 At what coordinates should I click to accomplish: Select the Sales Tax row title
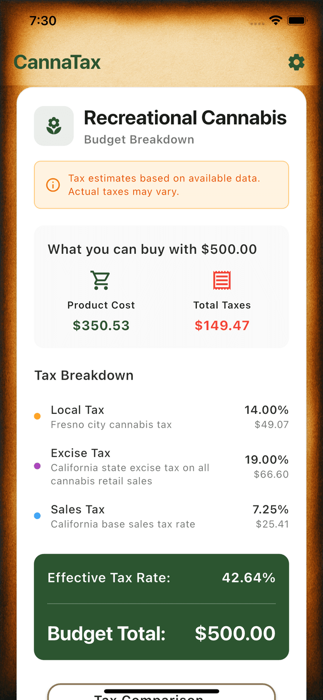pos(78,509)
